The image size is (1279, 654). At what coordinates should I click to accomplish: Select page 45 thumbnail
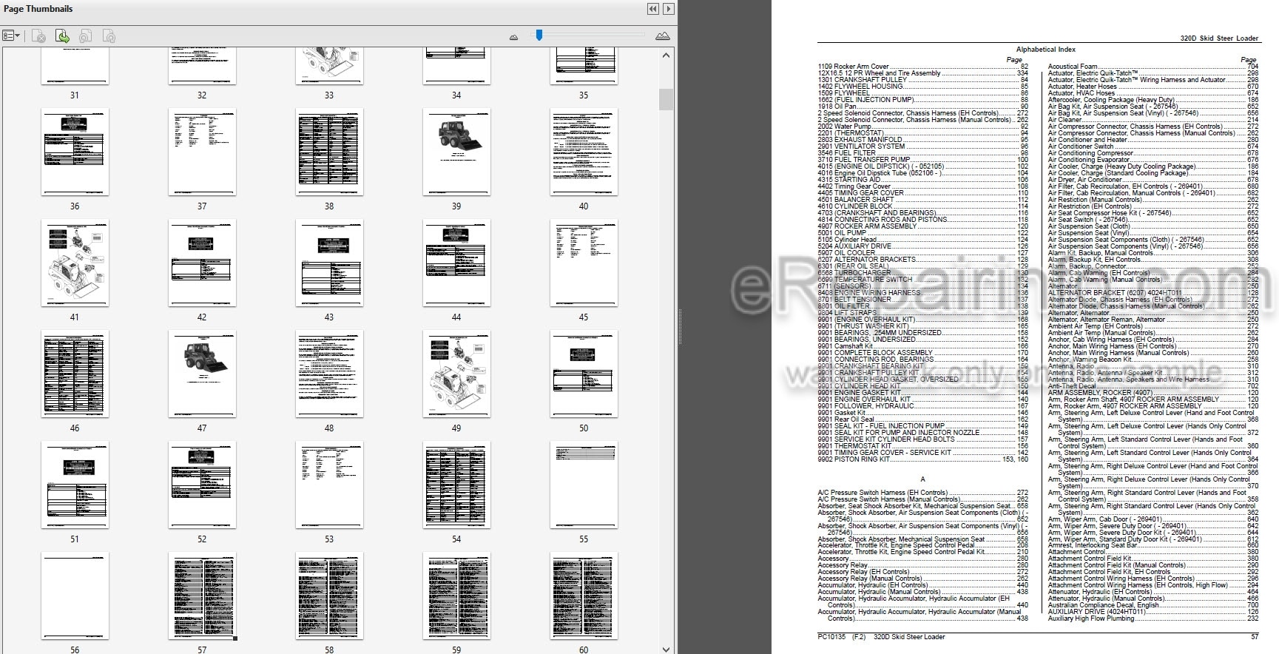[x=584, y=263]
